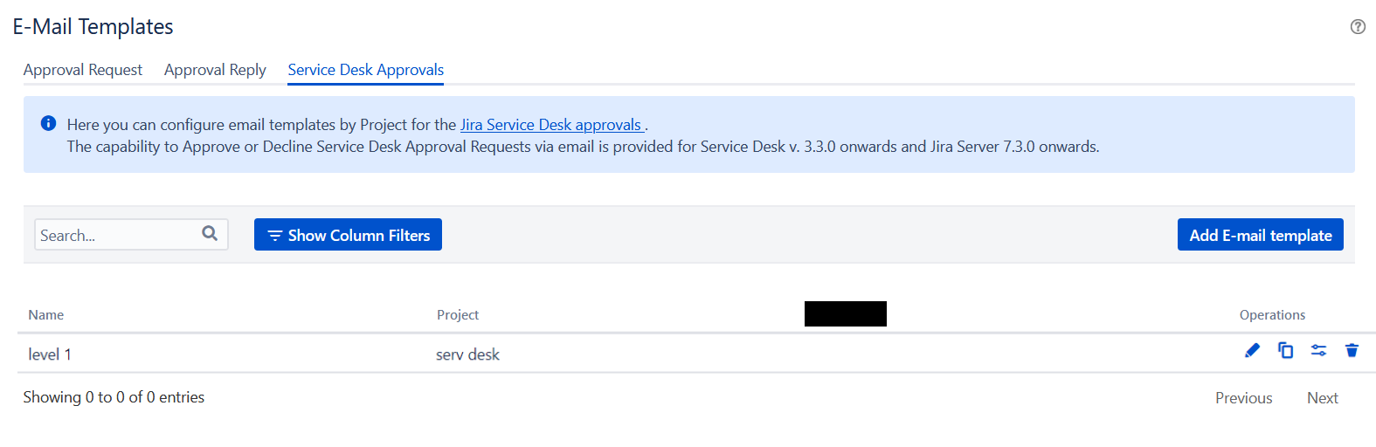This screenshot has height=447, width=1376.
Task: Go to the Previous page
Action: tap(1243, 398)
